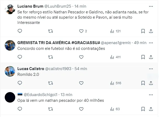Open the 13 min timestamp of EduardoSchigol1 tweet
Screen dimensions: 159x117
(x=66, y=95)
